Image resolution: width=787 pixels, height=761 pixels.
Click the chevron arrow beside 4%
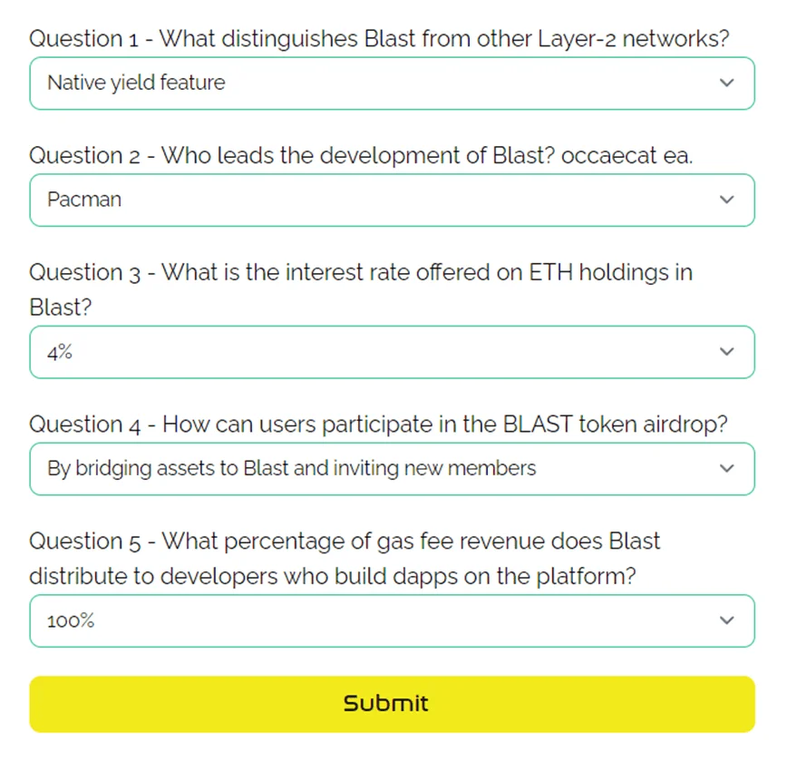pyautogui.click(x=727, y=351)
